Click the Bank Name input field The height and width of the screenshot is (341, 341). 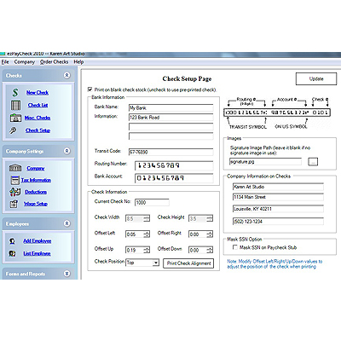click(170, 107)
